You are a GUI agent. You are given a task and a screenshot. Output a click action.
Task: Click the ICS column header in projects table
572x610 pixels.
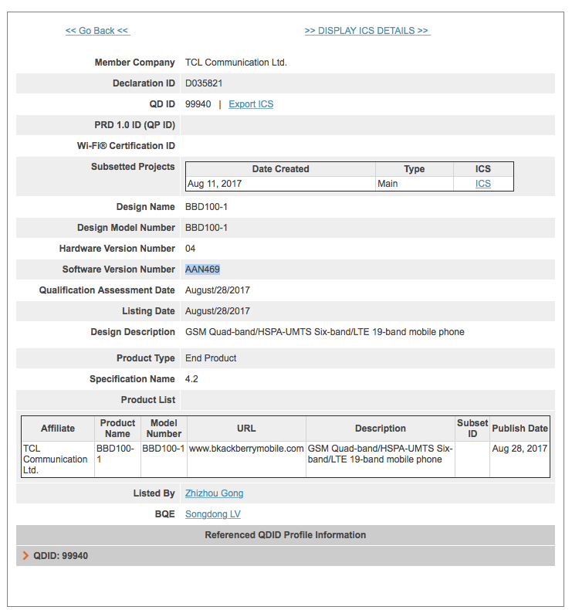483,169
